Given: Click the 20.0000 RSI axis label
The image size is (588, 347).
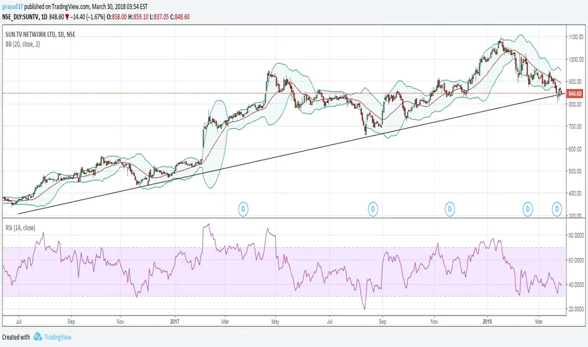Looking at the screenshot, I should pos(577,309).
